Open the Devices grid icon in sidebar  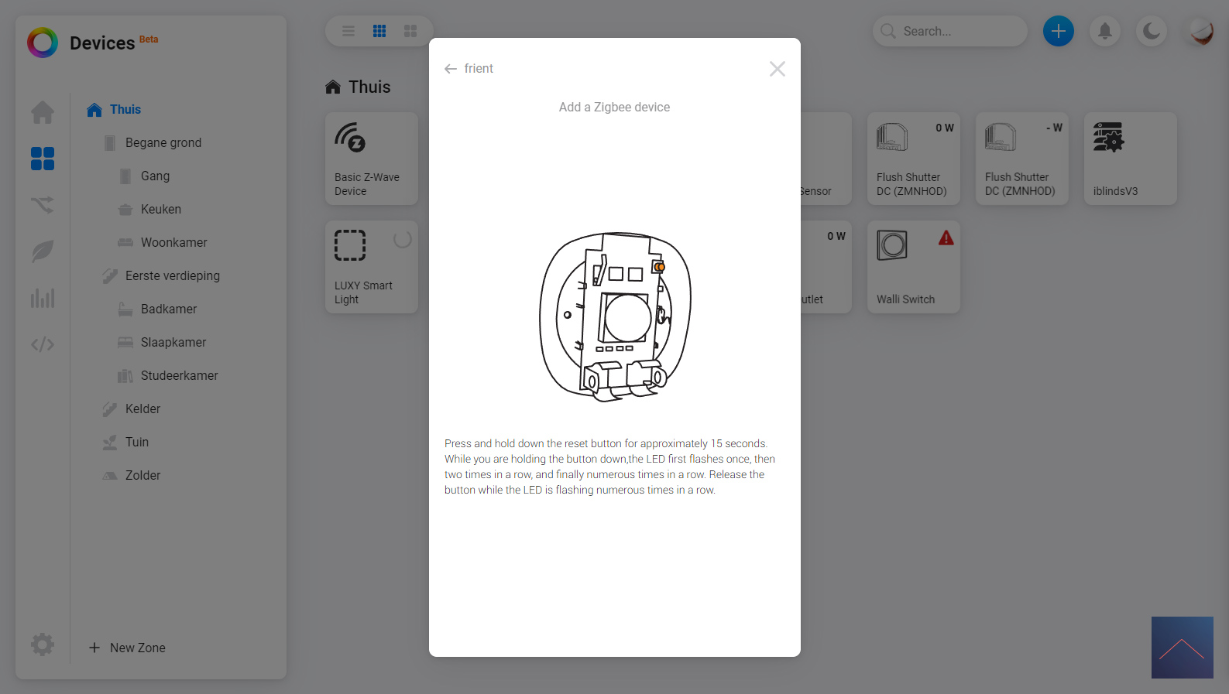(43, 159)
